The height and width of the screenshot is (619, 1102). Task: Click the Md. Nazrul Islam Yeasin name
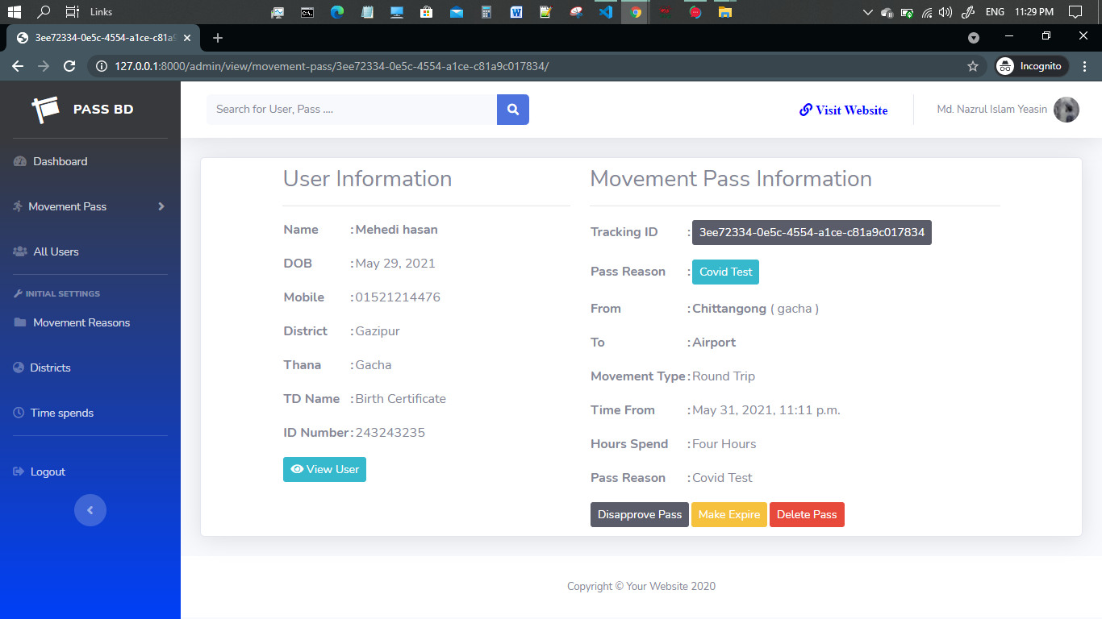992,109
